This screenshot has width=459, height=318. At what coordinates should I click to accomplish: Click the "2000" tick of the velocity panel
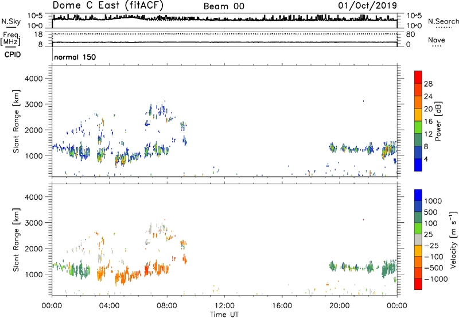coord(34,249)
